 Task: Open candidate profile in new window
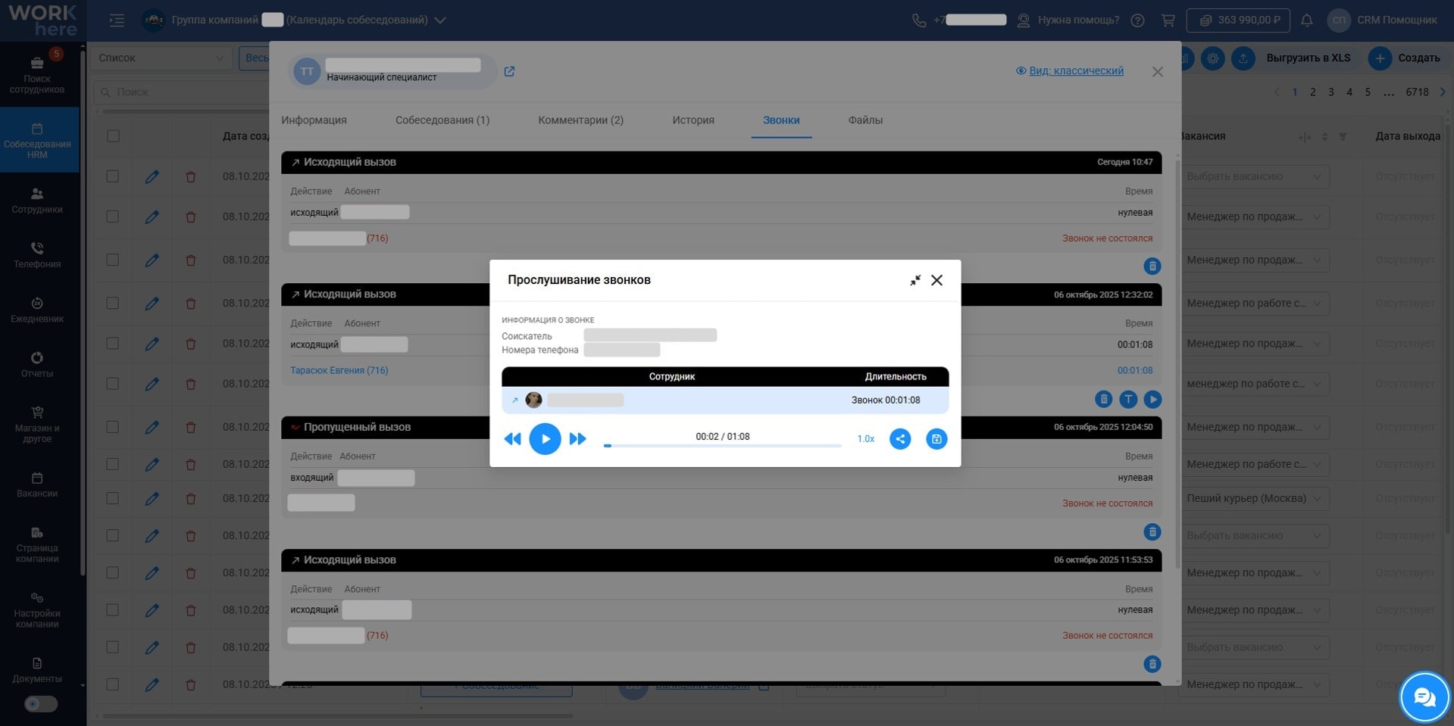tap(509, 71)
